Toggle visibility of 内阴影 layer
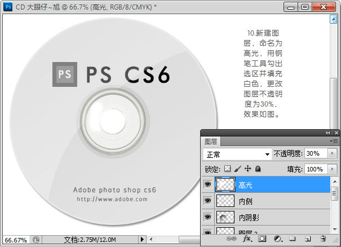The width and height of the screenshot is (341, 247). [207, 217]
